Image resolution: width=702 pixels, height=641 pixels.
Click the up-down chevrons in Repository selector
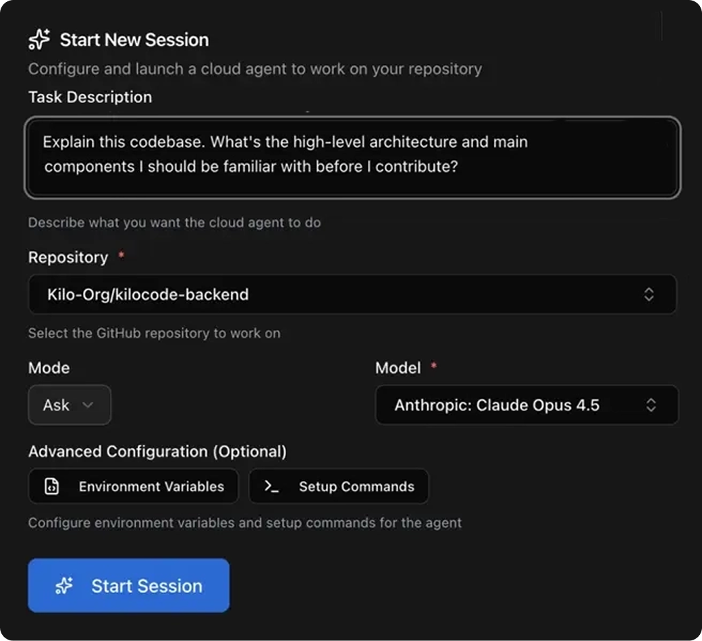click(649, 294)
